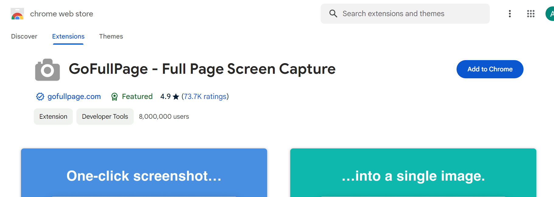Open the three-dot more options menu

click(510, 14)
